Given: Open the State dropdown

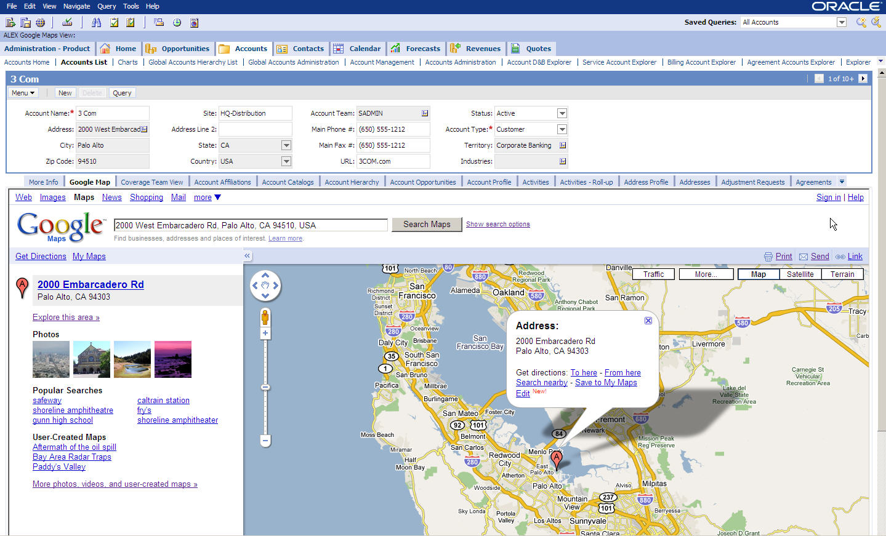Looking at the screenshot, I should tap(286, 145).
